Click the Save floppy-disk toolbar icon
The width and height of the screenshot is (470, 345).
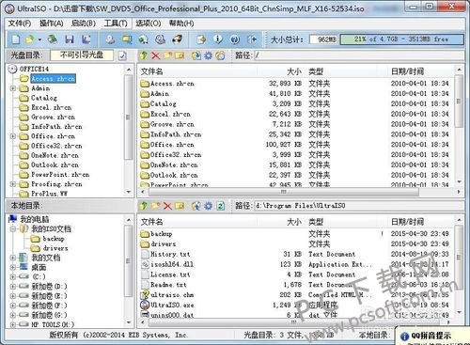(70, 39)
